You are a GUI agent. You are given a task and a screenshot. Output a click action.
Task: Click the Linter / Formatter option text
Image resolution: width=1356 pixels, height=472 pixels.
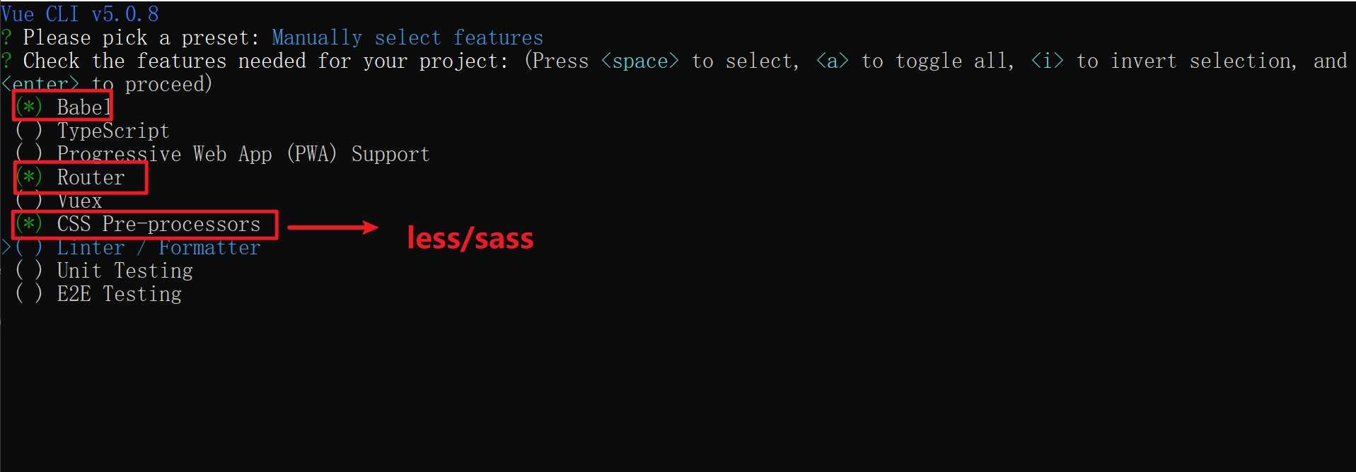pyautogui.click(x=158, y=247)
